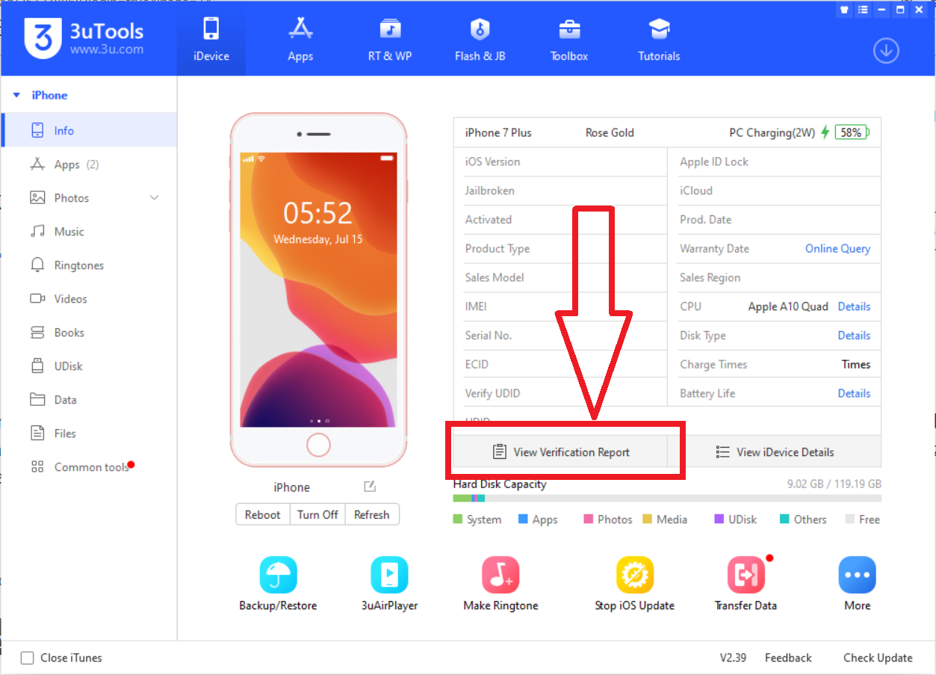Launch 3uAirPlayer

[x=389, y=585]
